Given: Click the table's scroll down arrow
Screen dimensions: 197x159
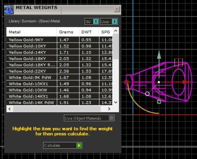Looking at the screenshot, I should (x=116, y=102).
